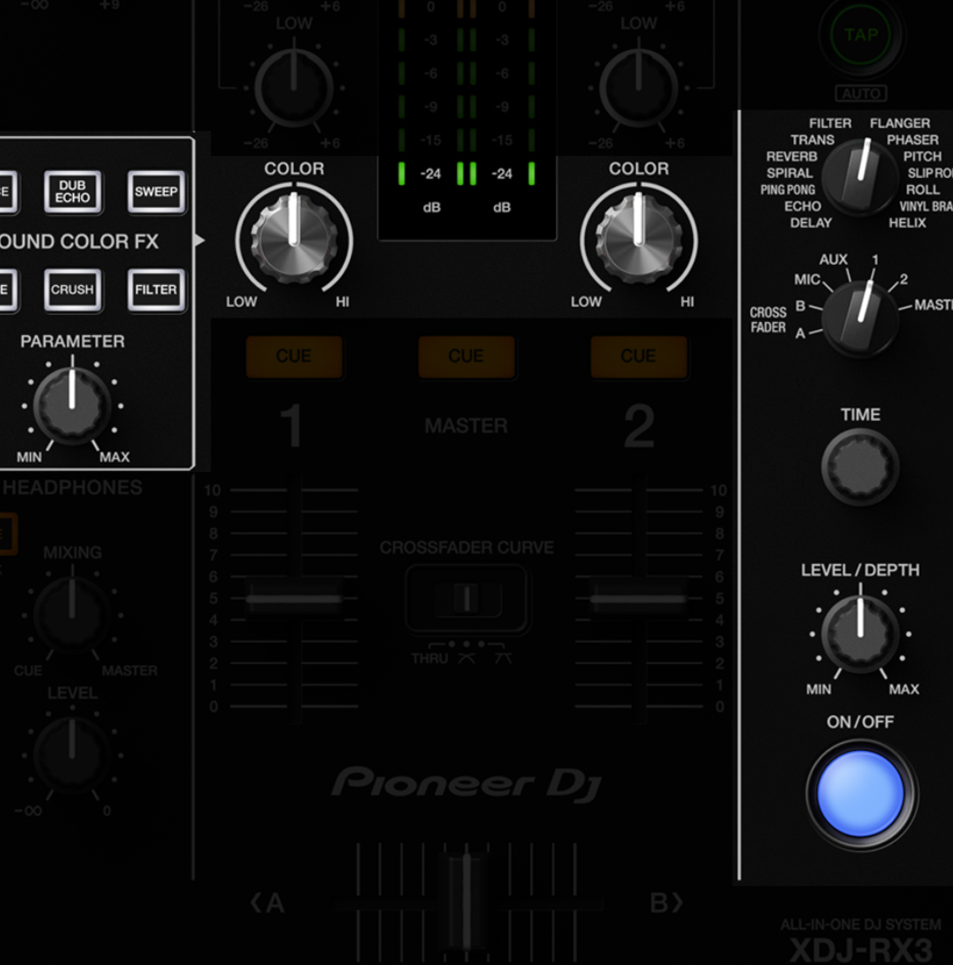
Task: Toggle the beat FX ON/OFF button
Action: [x=861, y=793]
